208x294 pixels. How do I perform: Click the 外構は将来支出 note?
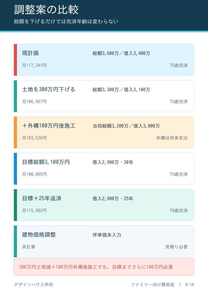click(x=172, y=138)
